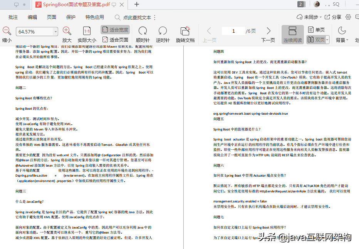The height and width of the screenshot is (249, 359).
Task: Open the 特色应用 menu
Action: [94, 17]
